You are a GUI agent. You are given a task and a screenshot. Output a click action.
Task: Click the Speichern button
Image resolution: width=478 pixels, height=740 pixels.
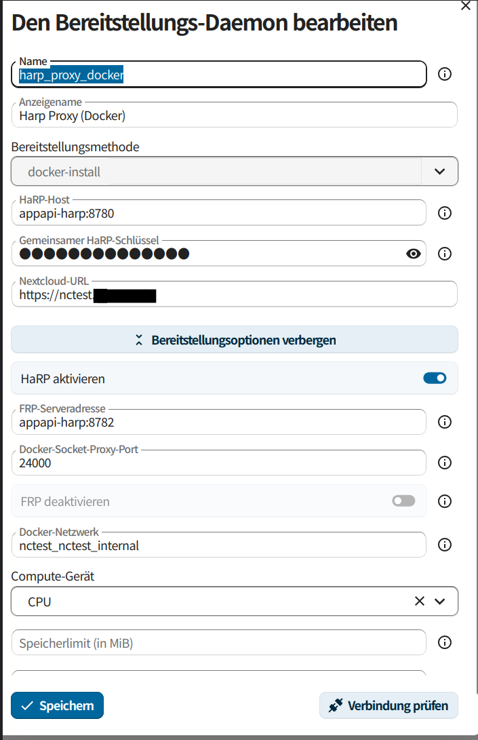57,705
